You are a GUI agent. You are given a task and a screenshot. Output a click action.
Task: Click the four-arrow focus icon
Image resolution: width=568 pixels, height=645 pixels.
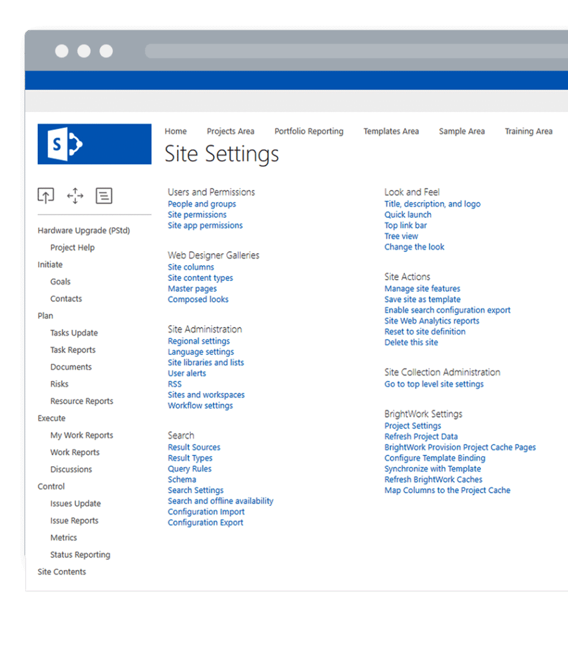click(75, 196)
